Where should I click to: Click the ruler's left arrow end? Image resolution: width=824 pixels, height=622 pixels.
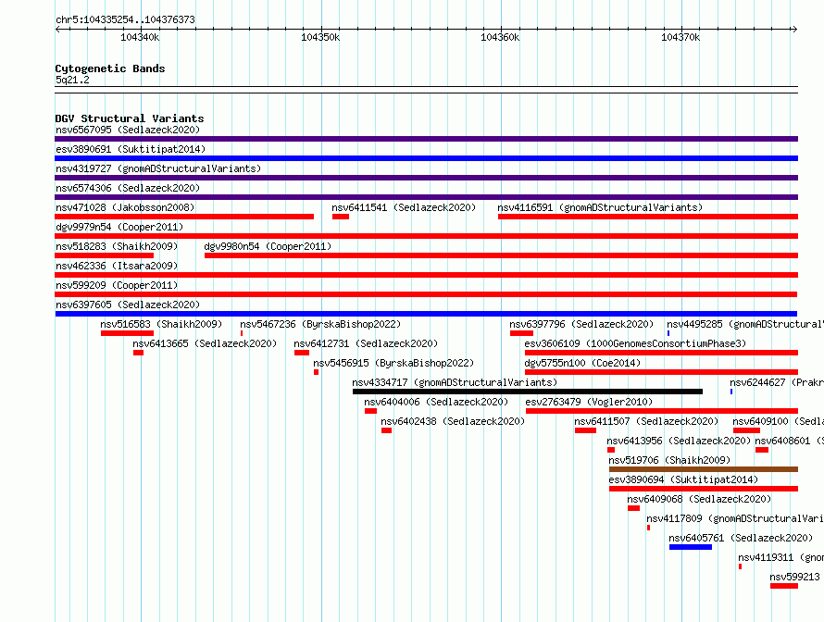point(57,30)
